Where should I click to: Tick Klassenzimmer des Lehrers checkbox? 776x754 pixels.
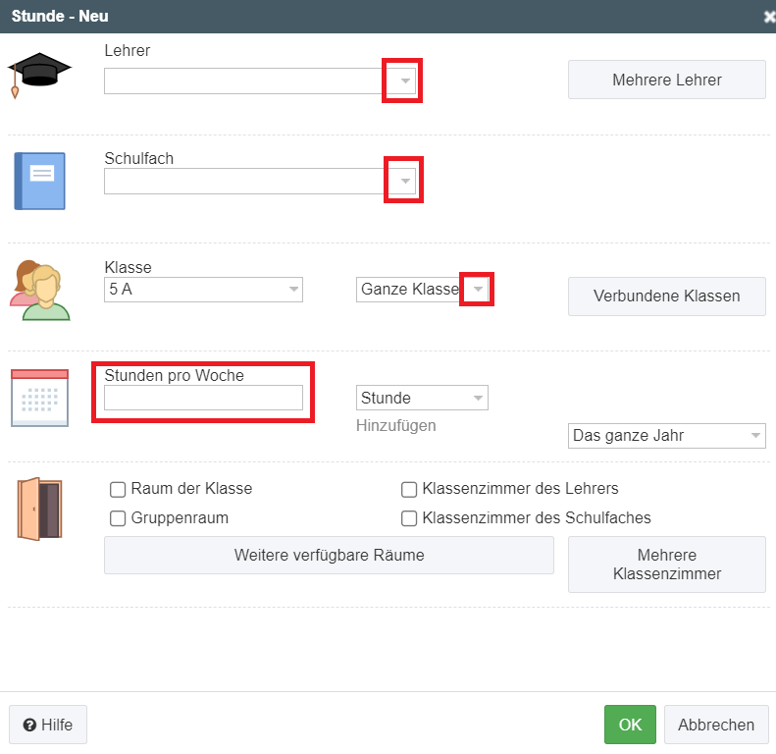pyautogui.click(x=409, y=490)
